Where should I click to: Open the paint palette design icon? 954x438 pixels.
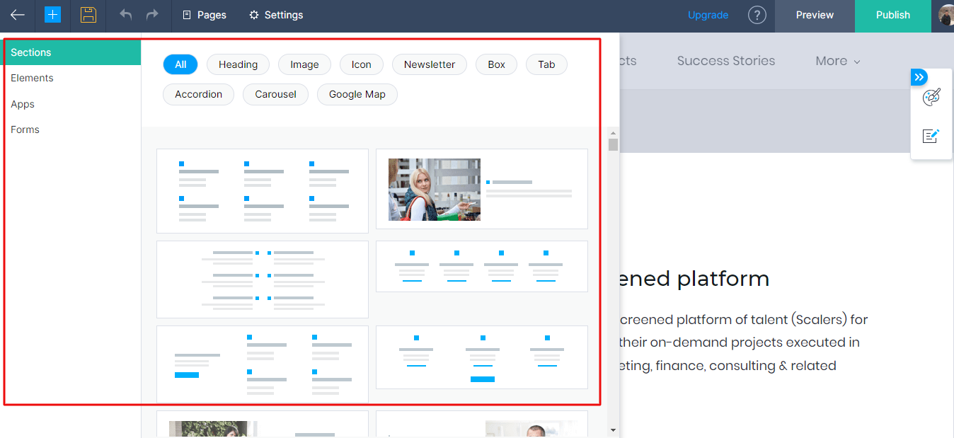click(x=931, y=98)
